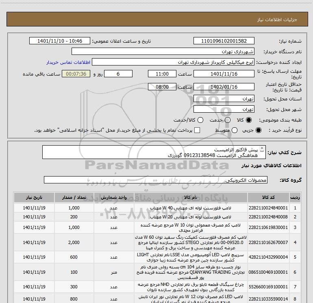Click the deadline time field 11:00
The height and width of the screenshot is (303, 313).
(x=162, y=74)
